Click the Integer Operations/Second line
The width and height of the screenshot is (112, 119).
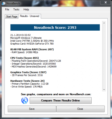tap(33, 64)
